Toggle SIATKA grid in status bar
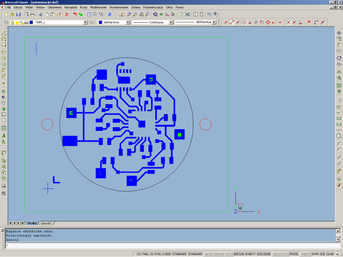Viewport: 343px width, 257px height. (x=219, y=254)
